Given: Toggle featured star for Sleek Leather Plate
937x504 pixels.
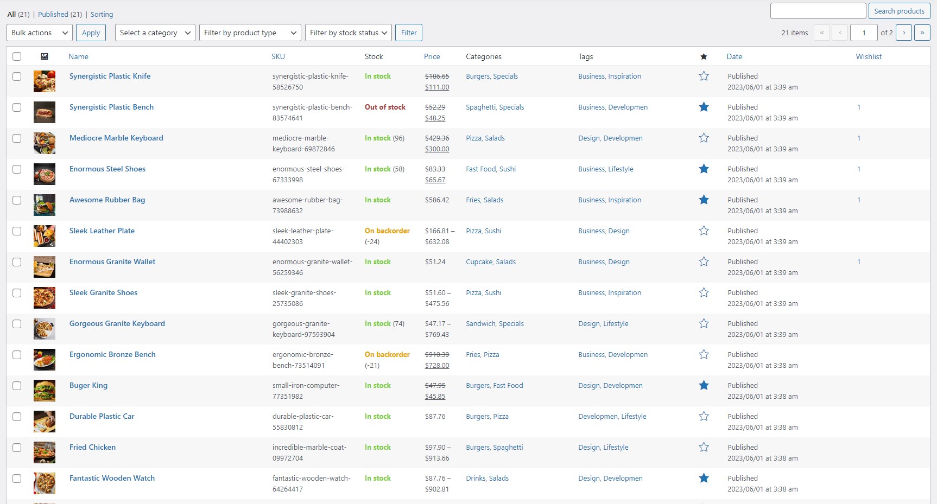Looking at the screenshot, I should point(704,231).
